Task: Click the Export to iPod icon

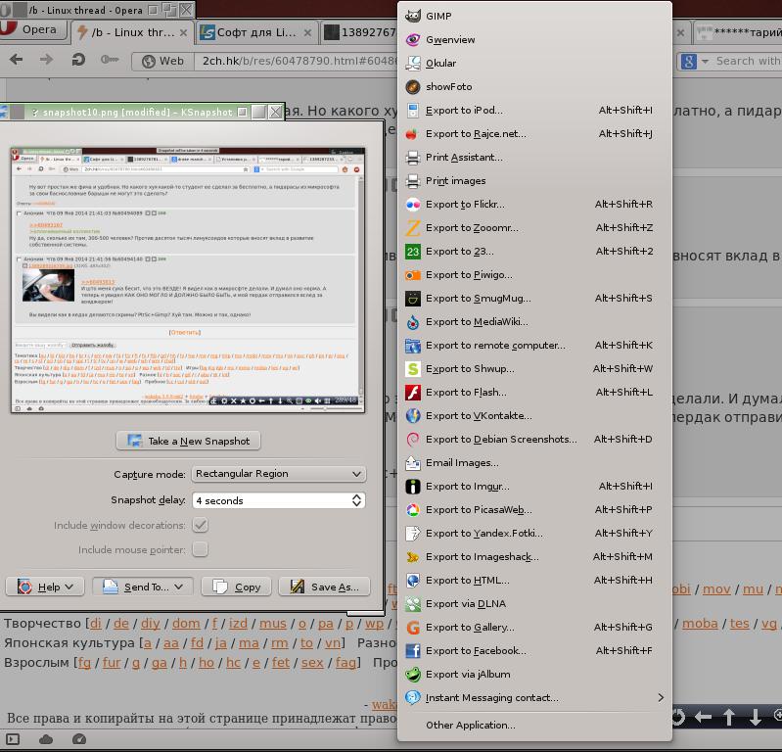Action: pyautogui.click(x=413, y=111)
